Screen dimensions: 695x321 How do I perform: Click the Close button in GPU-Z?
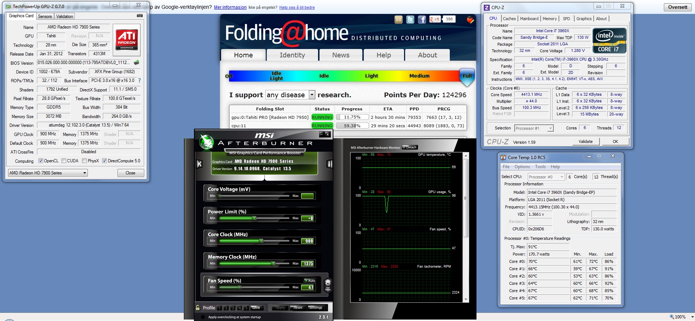point(130,173)
